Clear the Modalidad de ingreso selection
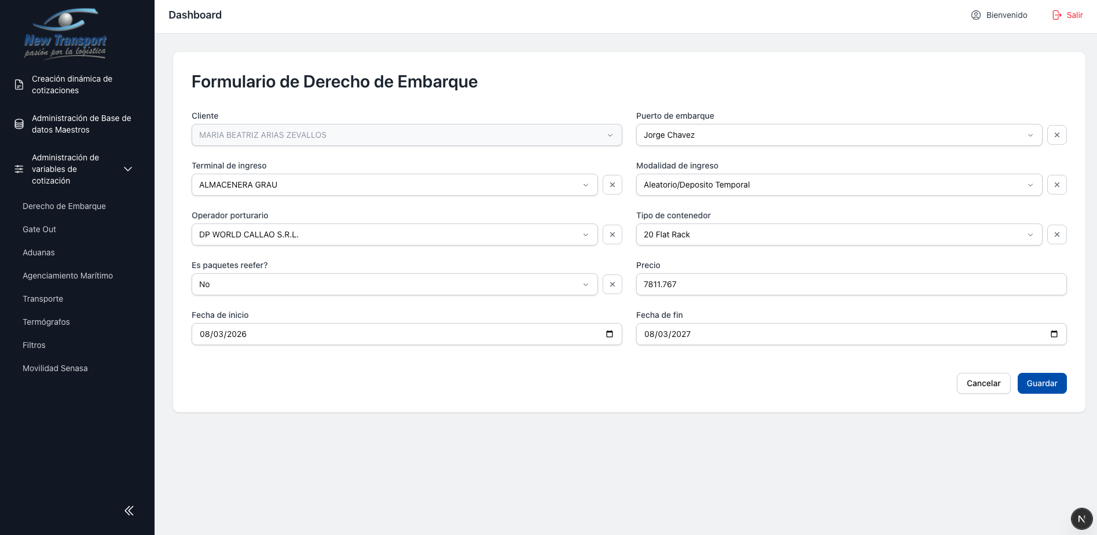 click(x=1056, y=185)
